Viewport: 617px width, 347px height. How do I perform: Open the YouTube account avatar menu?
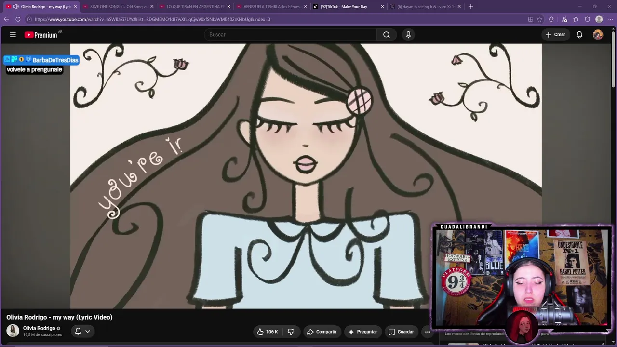coord(598,35)
